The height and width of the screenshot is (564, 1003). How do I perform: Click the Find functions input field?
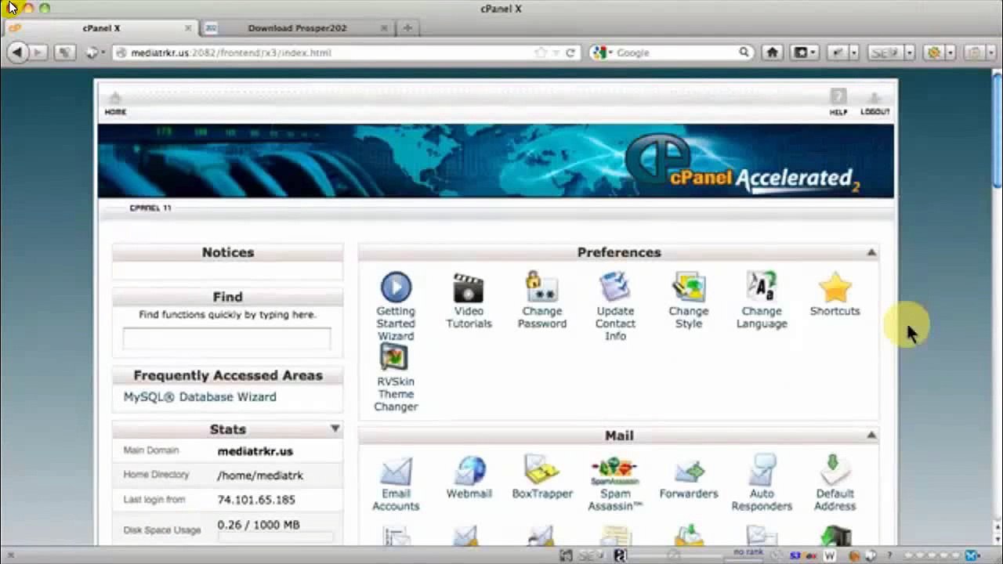tap(226, 338)
